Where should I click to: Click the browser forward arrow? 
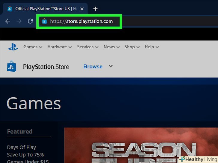[x=19, y=21]
